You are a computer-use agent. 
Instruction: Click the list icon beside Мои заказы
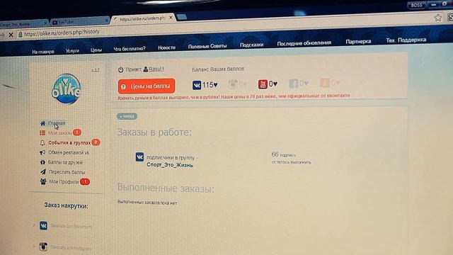(42, 133)
